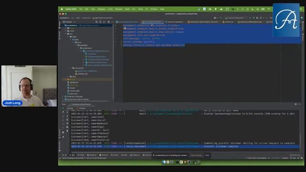
Task: Click the user account icon in toolbar
Action: pos(215,18)
